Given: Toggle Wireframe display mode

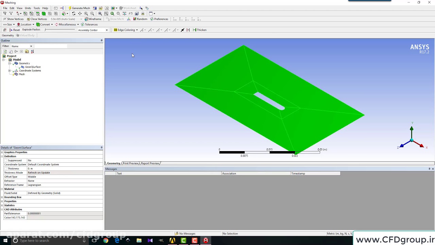Looking at the screenshot, I should (x=93, y=19).
